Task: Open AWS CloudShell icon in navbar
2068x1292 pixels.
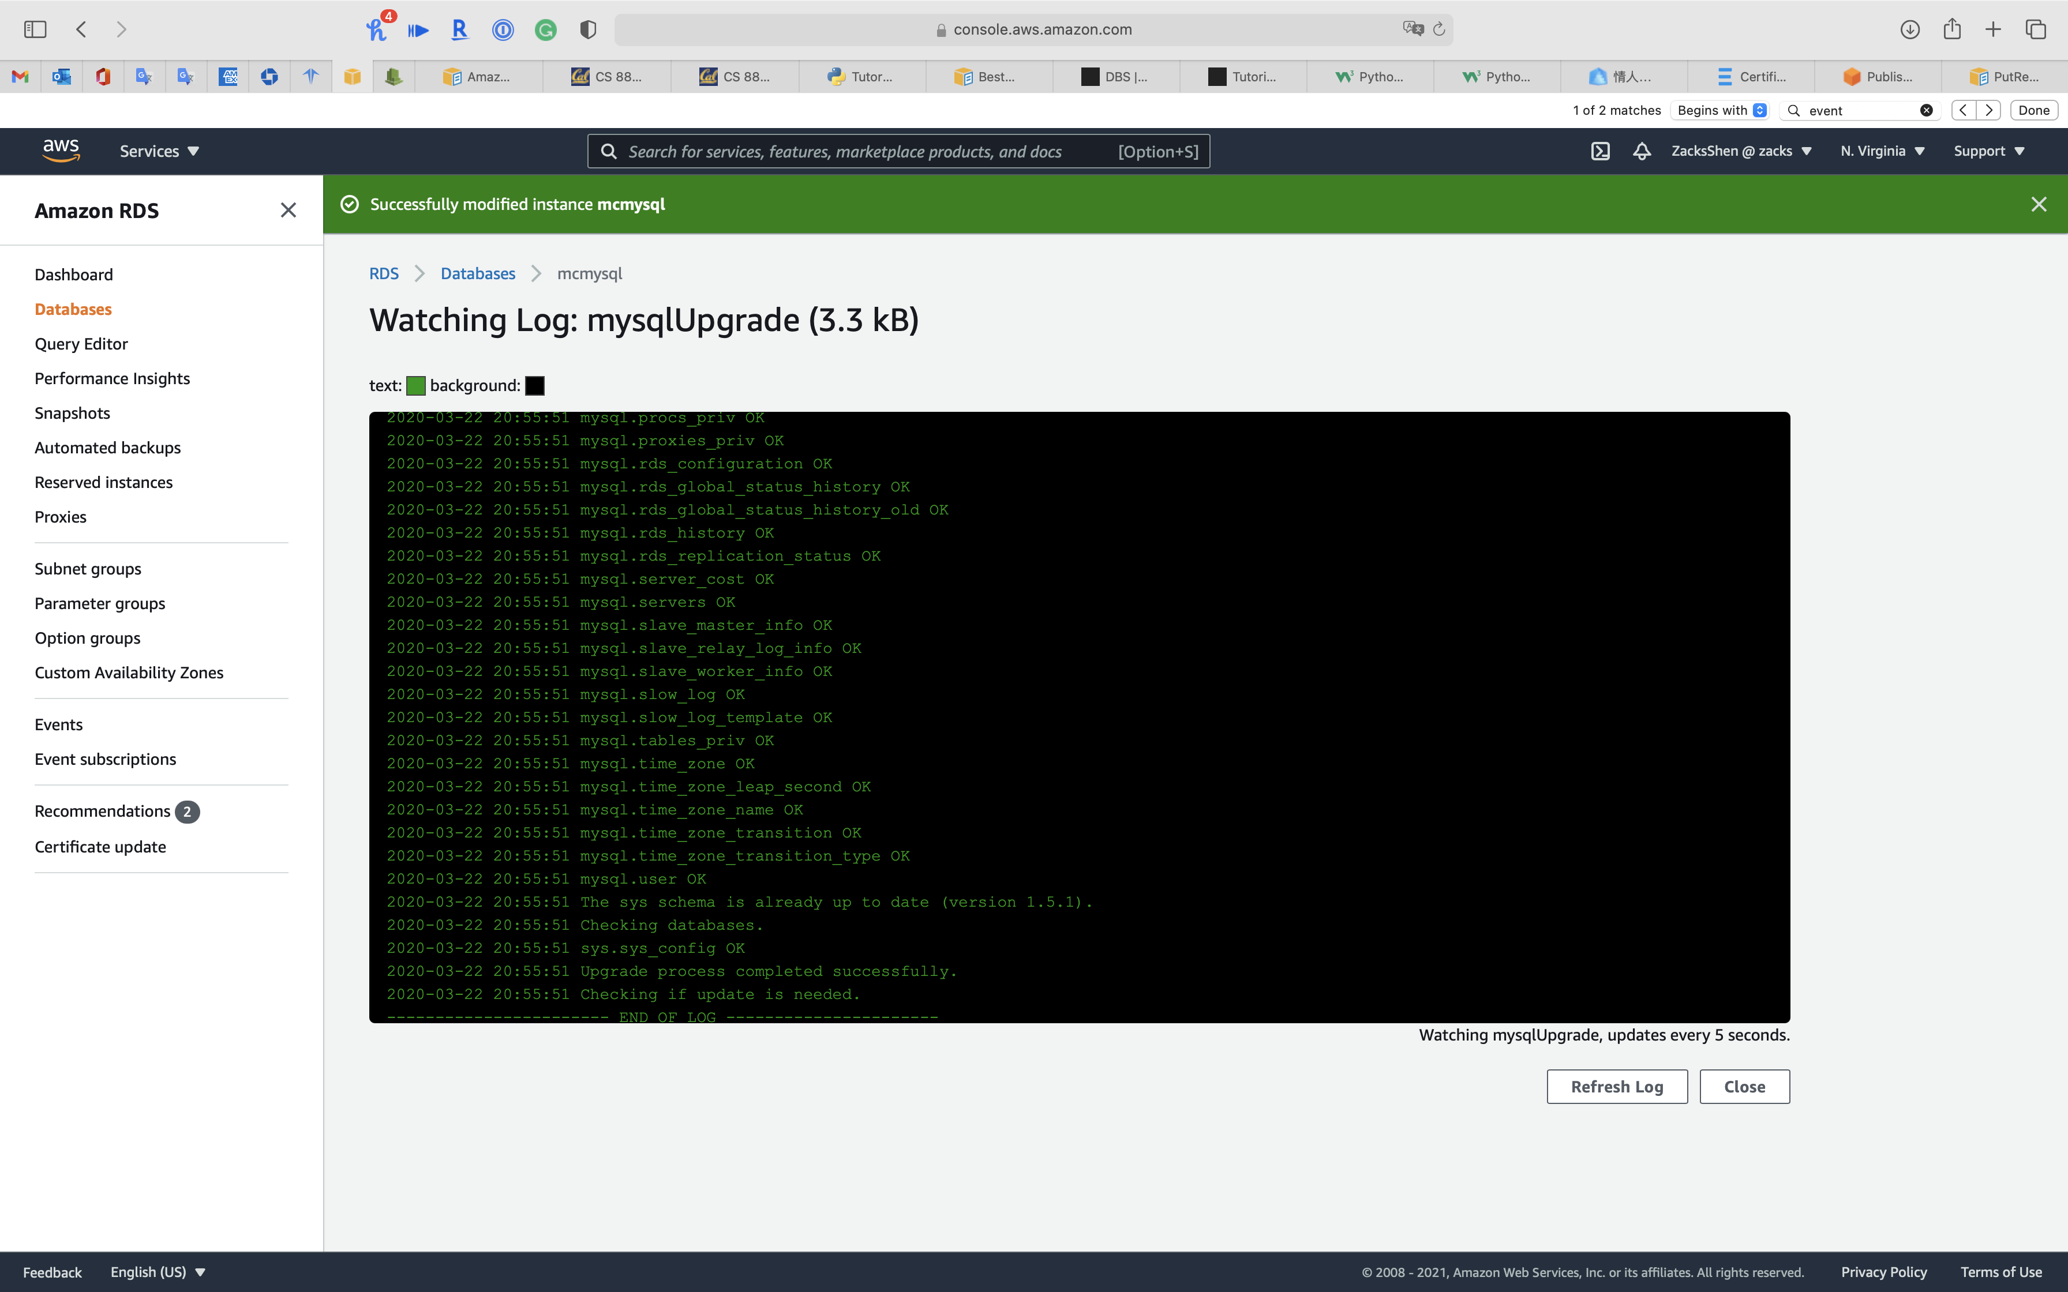Action: tap(1599, 151)
